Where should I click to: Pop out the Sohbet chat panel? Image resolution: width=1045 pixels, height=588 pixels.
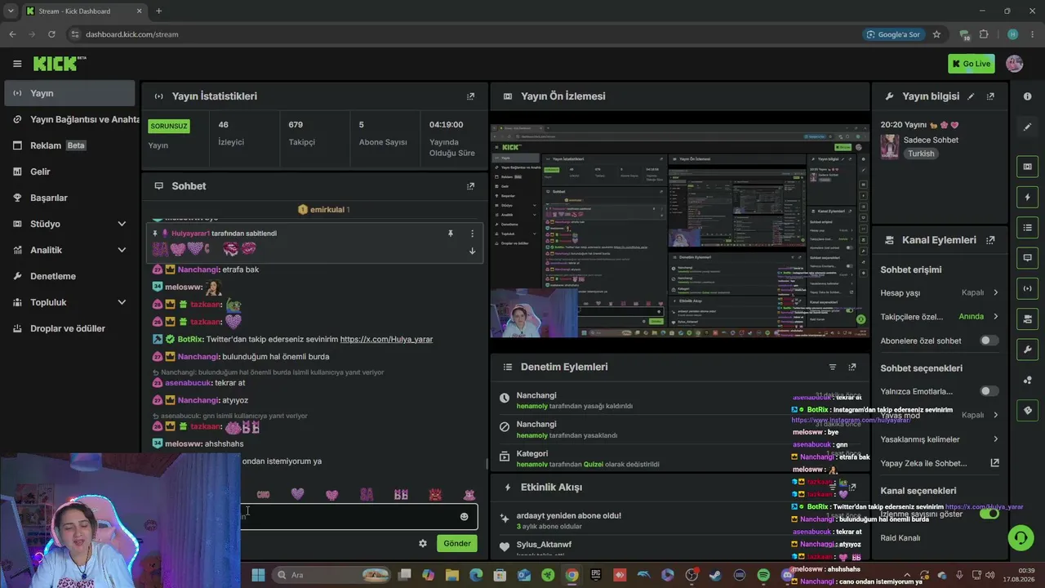pyautogui.click(x=470, y=186)
